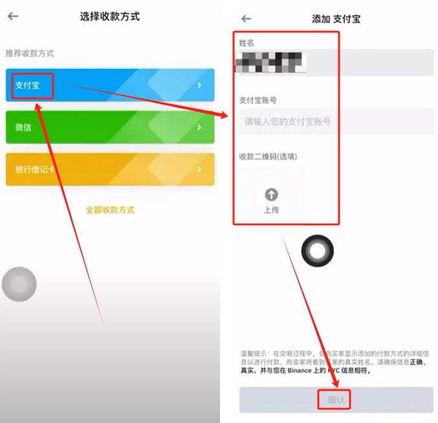The width and height of the screenshot is (438, 423).
Task: Tap back arrow on 添加 支付宝 page
Action: 246,19
